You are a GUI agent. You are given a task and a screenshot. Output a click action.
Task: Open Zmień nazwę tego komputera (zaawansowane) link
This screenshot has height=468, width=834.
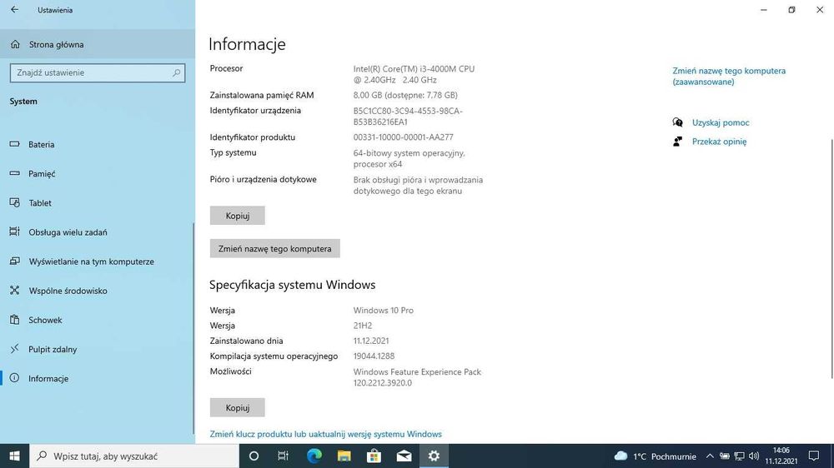tap(729, 76)
